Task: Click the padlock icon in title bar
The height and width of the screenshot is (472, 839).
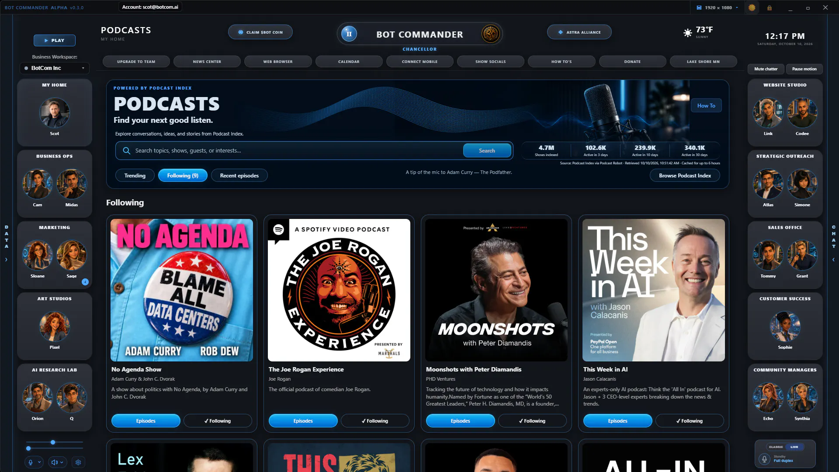Action: pos(770,7)
